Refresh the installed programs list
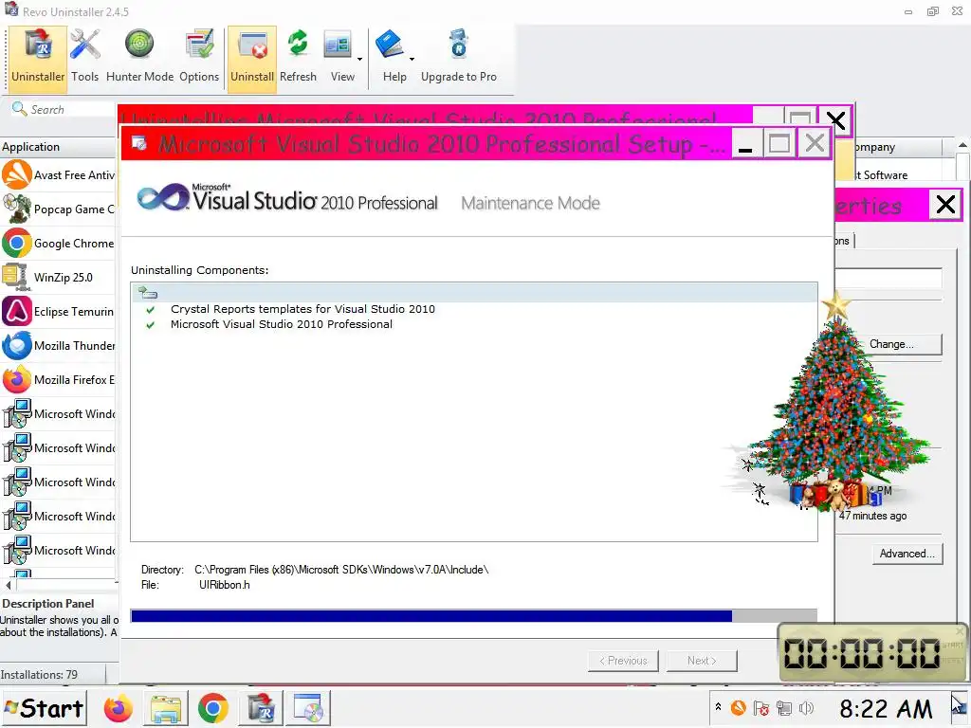The width and height of the screenshot is (971, 728). pos(298,57)
